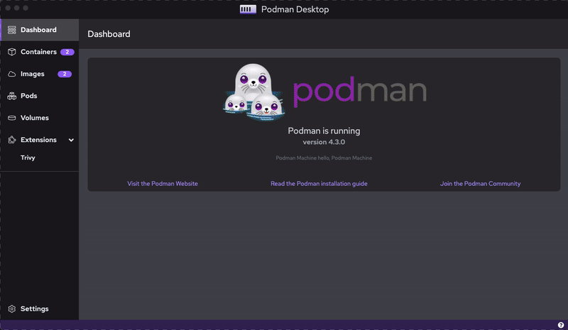
Task: Click the Podman Desktop title bar logo
Action: [x=248, y=10]
